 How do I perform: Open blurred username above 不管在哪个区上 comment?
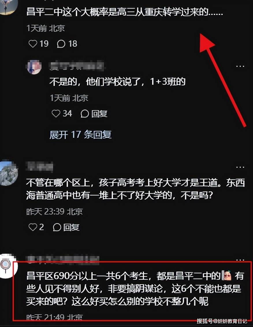[40, 167]
